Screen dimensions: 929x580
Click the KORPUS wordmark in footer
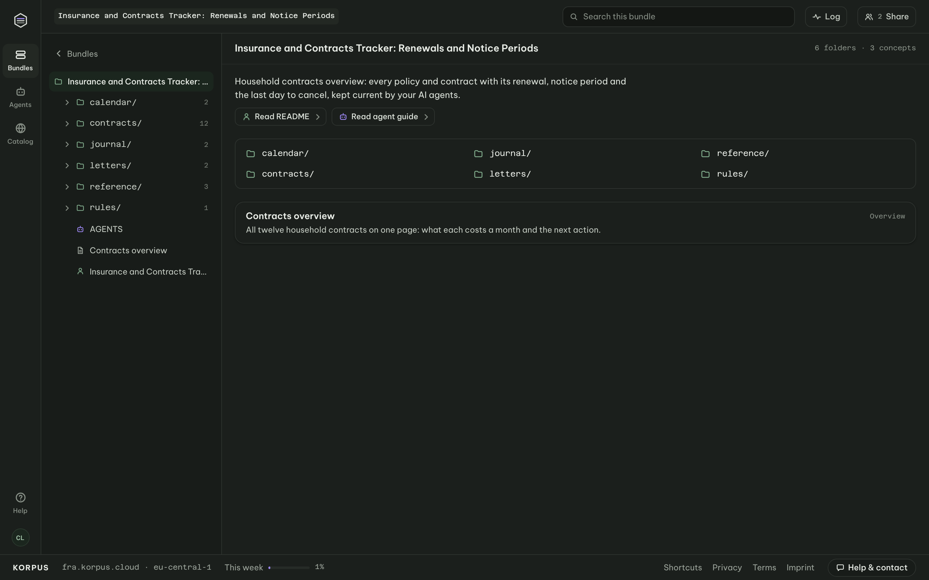point(31,567)
